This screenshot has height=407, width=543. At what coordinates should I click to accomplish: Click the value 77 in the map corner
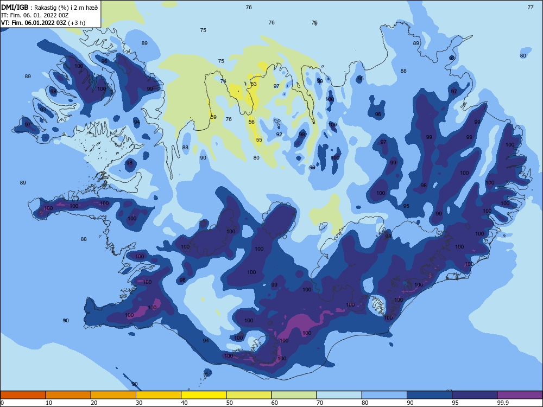tap(530, 7)
